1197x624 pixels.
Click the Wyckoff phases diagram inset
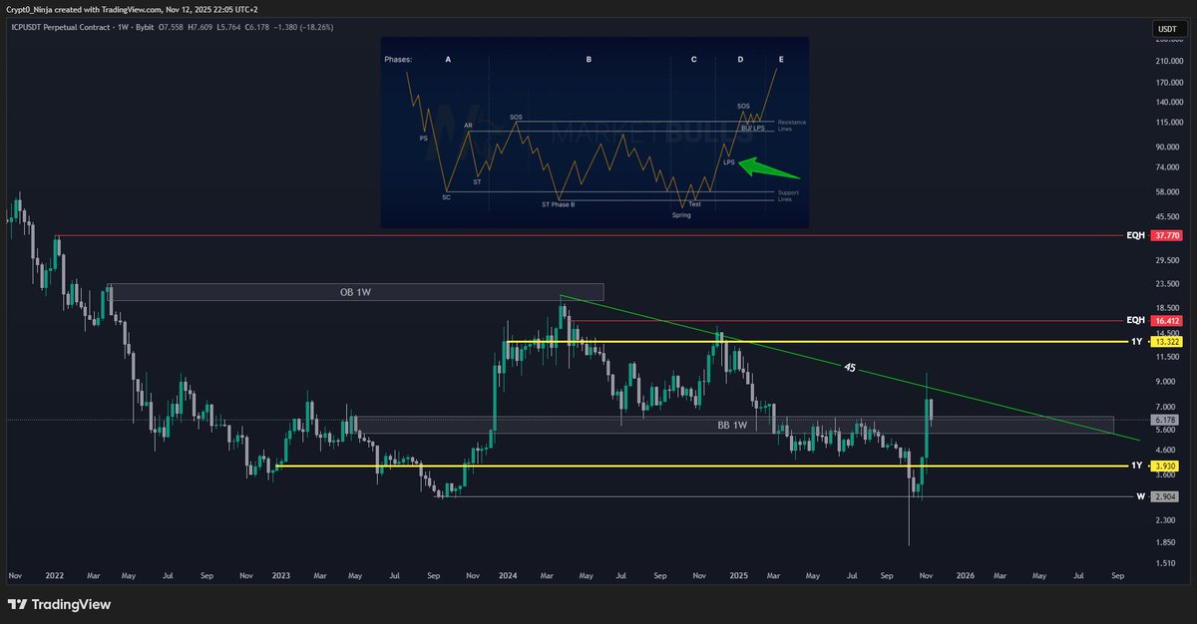(x=596, y=131)
